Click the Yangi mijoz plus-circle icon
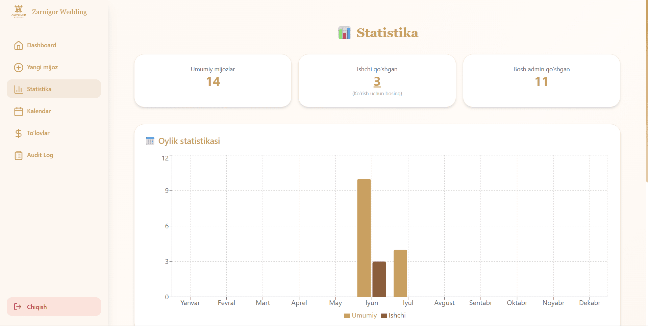This screenshot has height=326, width=648. tap(19, 67)
